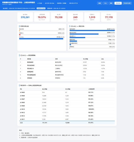The image size is (134, 142).
Task: Click the 1122 (1.5%) bar label
Action: [112, 43]
